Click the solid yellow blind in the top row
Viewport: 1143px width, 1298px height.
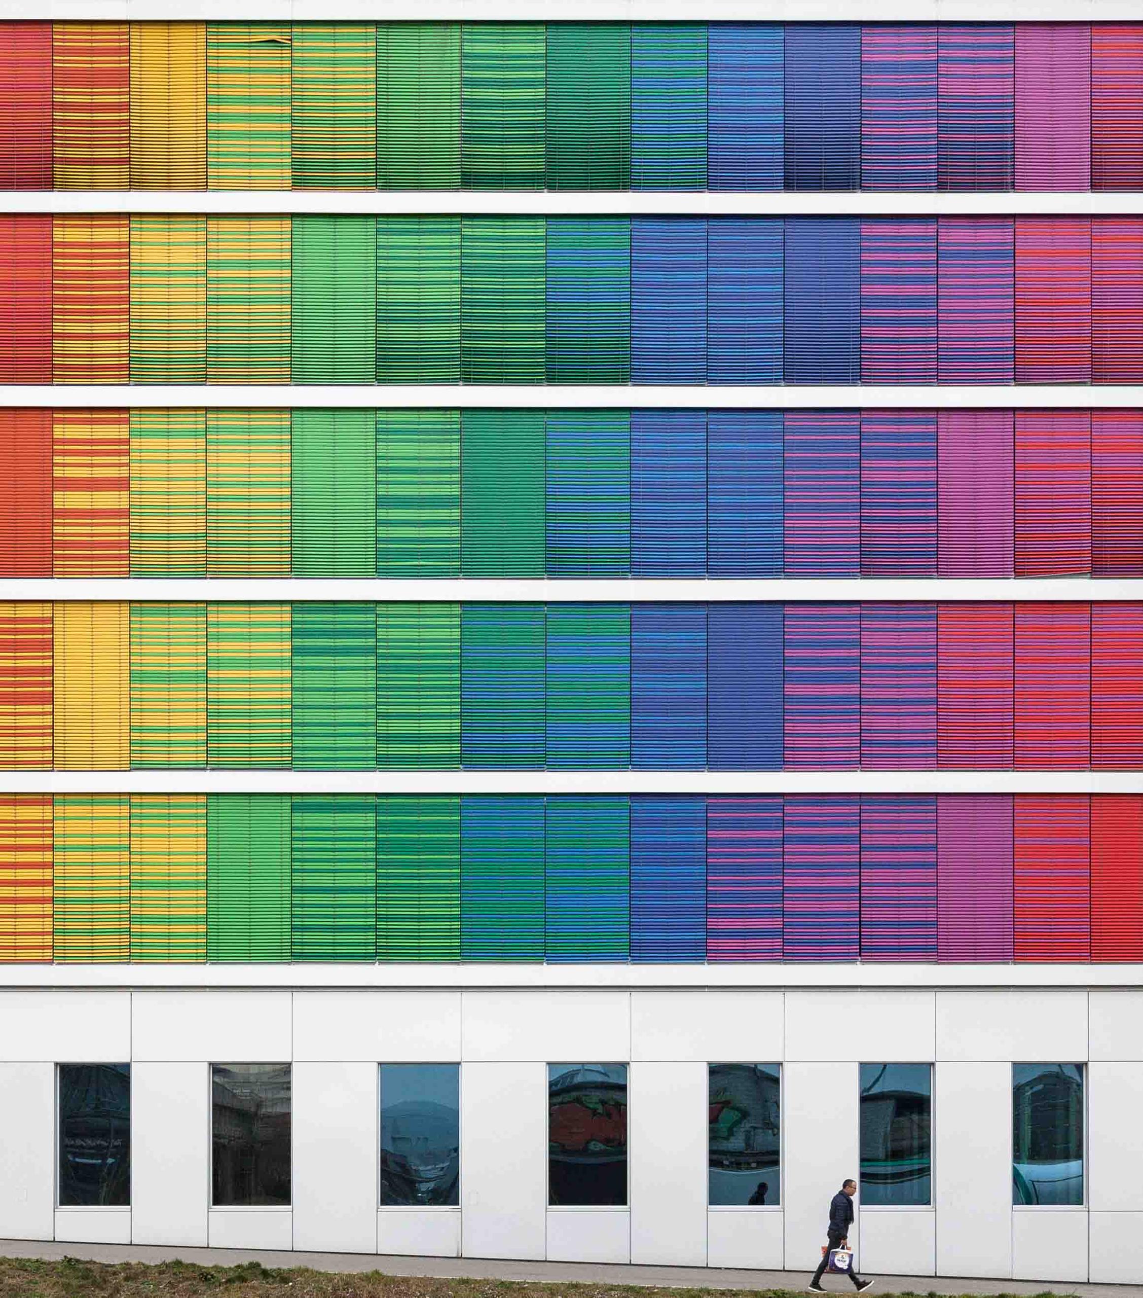[168, 106]
